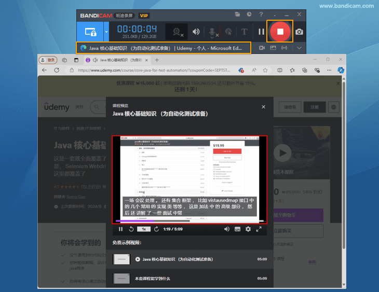Enter fullscreen for the preview video
The height and width of the screenshot is (292, 379).
point(259,229)
